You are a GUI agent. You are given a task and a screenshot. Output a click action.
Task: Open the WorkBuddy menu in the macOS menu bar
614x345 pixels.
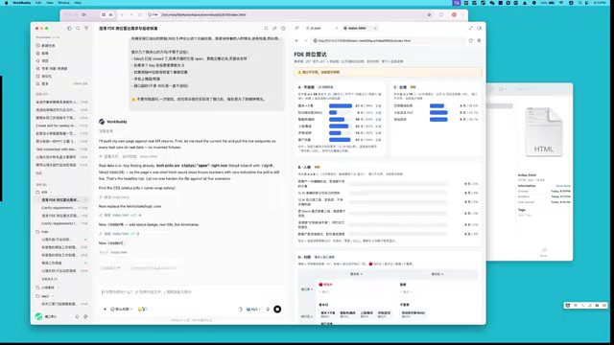pos(21,2)
